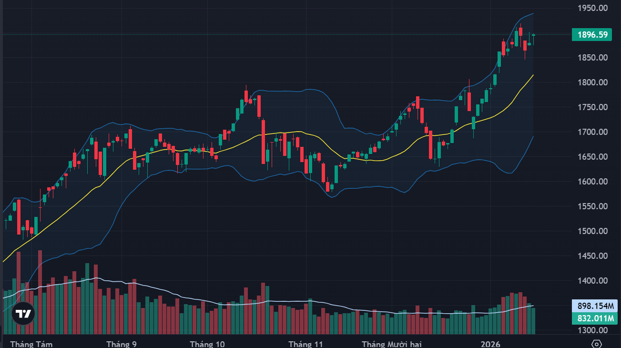Choose the Tháng Mười hai axis label
Image resolution: width=621 pixels, height=348 pixels.
point(392,344)
